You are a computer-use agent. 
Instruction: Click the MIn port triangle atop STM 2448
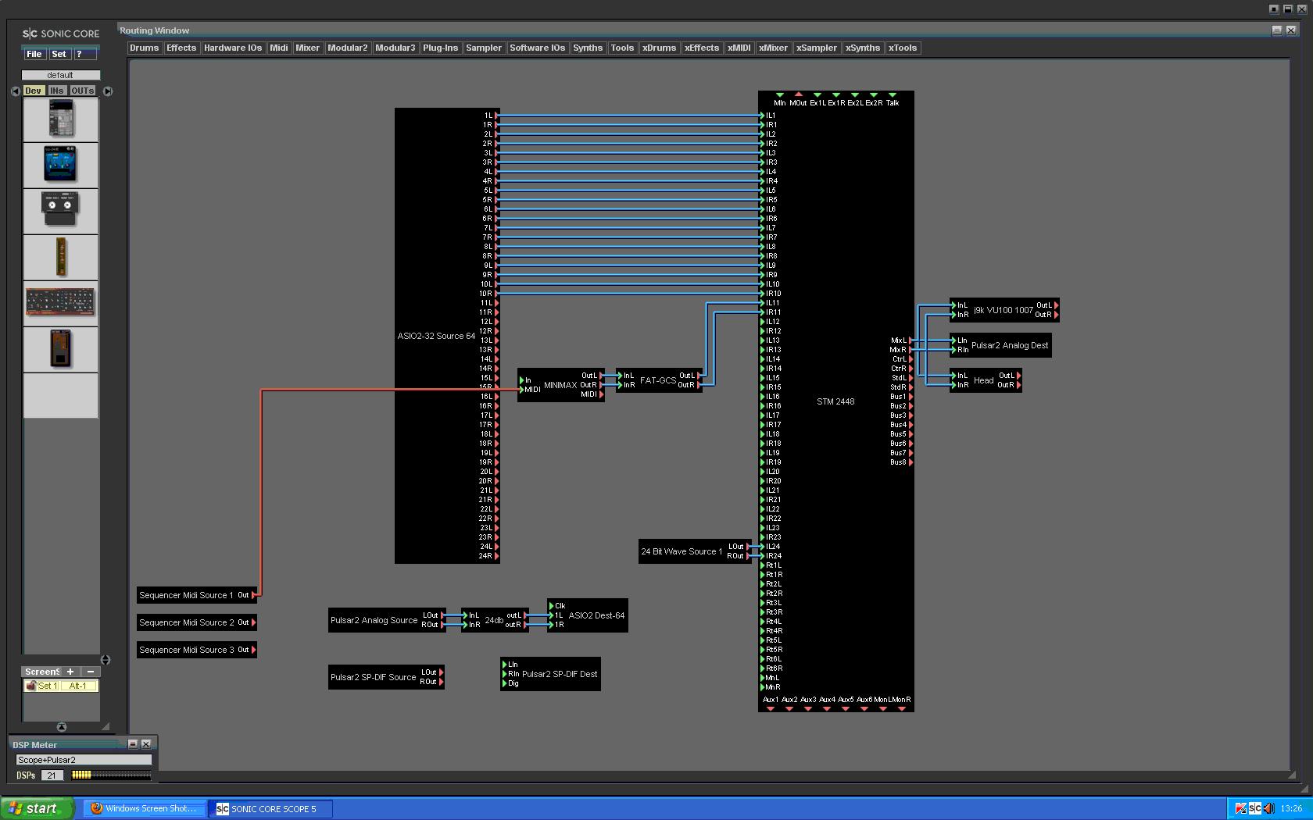[779, 94]
